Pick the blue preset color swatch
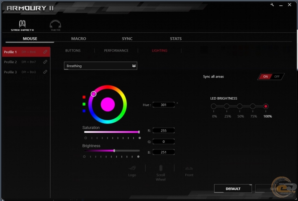 [x=84, y=111]
